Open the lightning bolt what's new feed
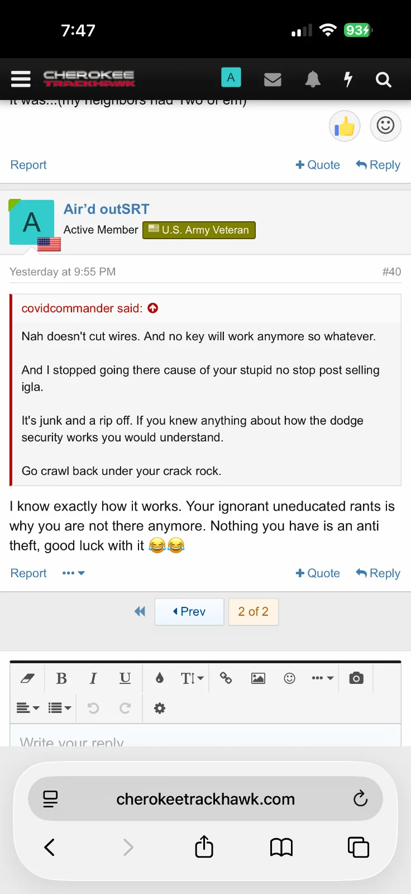The width and height of the screenshot is (411, 894). pyautogui.click(x=348, y=79)
